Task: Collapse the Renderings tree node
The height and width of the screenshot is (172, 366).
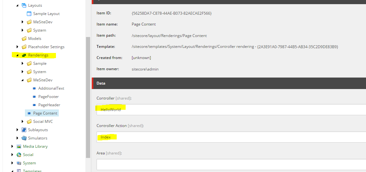Action: click(18, 56)
